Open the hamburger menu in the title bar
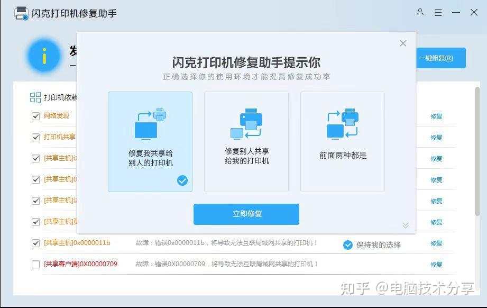The height and width of the screenshot is (308, 487). (x=438, y=13)
